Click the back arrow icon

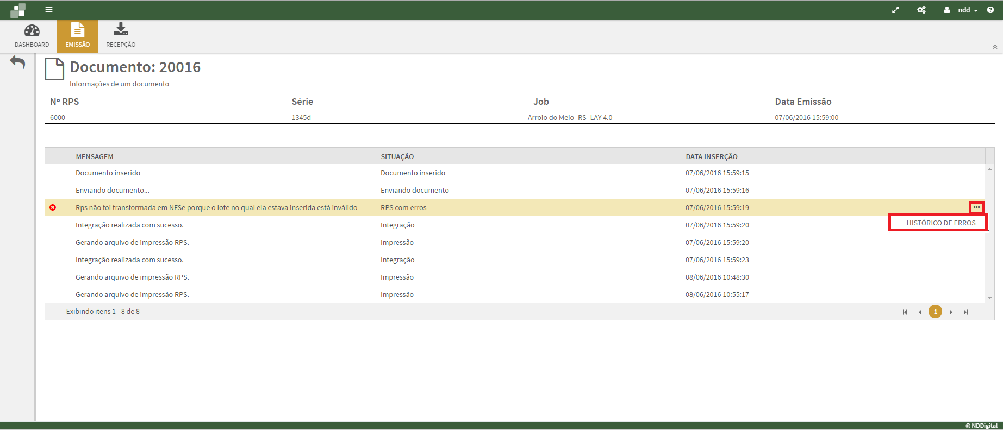point(17,62)
